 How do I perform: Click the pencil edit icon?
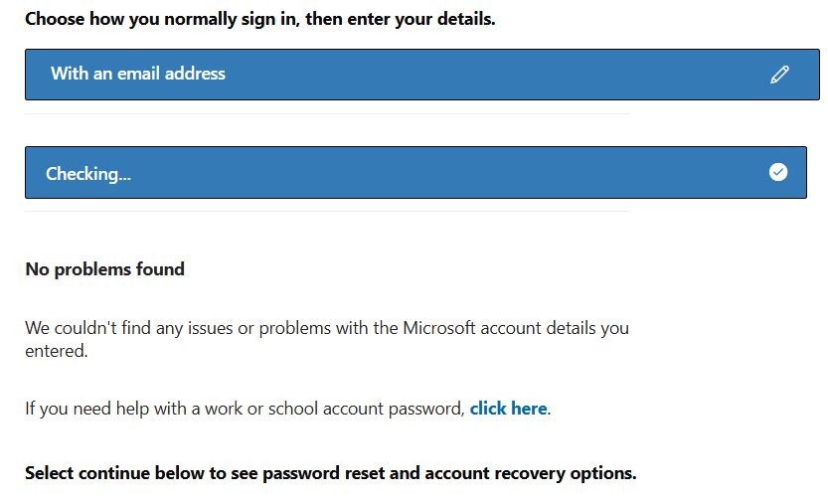(779, 75)
